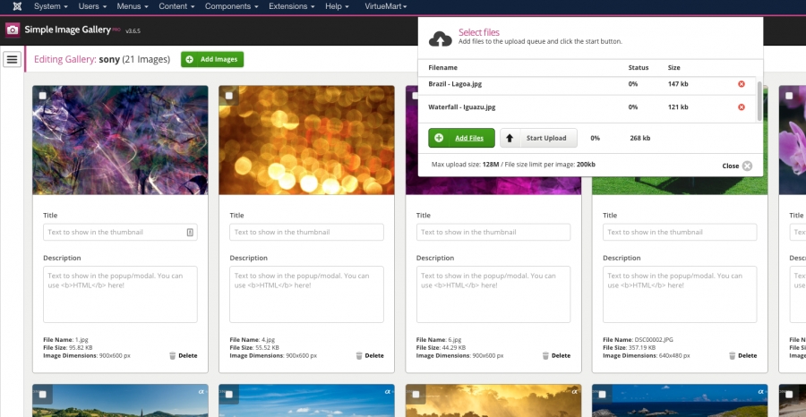Open the Components dropdown menu
This screenshot has height=417, width=806.
(232, 6)
